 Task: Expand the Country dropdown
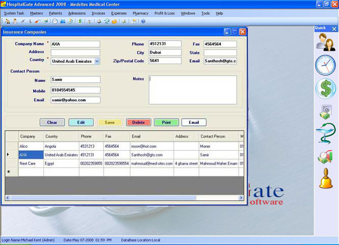97,61
